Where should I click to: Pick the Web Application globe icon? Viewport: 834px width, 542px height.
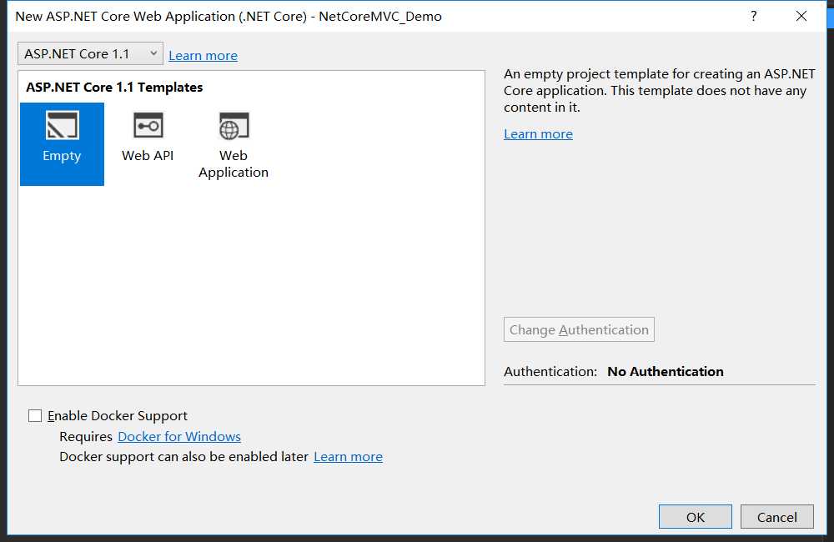[234, 126]
